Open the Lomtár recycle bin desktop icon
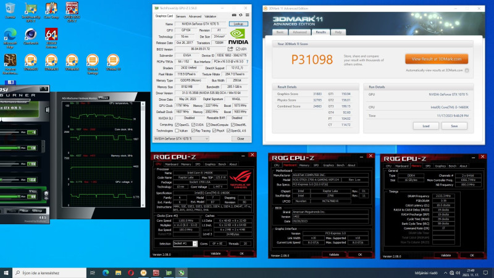Image resolution: width=494 pixels, height=278 pixels. coord(10,11)
